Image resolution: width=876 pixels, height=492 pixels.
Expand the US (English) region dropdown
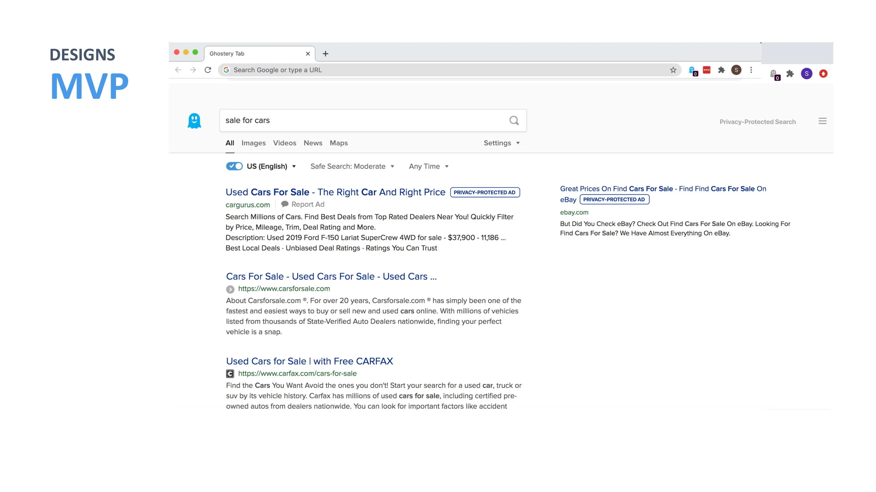[x=272, y=166]
